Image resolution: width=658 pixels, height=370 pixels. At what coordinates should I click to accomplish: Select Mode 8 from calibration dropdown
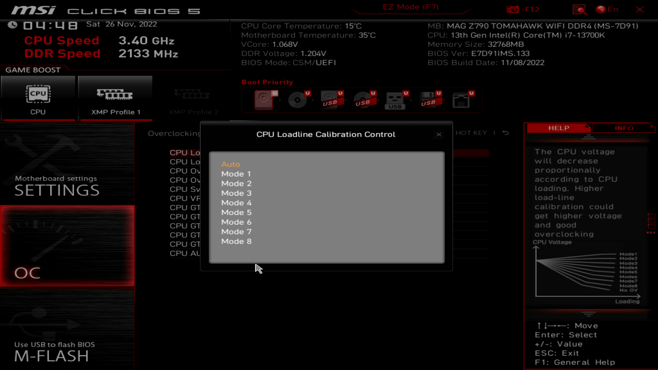(x=236, y=241)
